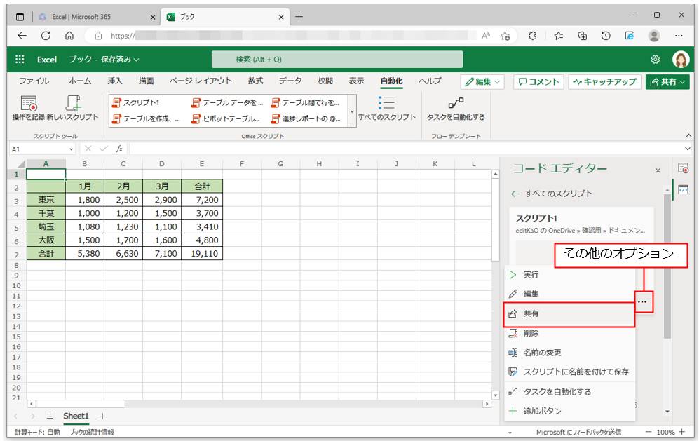Click the タスクを自動化する flow template icon
Image resolution: width=699 pixels, height=441 pixels.
(x=456, y=104)
